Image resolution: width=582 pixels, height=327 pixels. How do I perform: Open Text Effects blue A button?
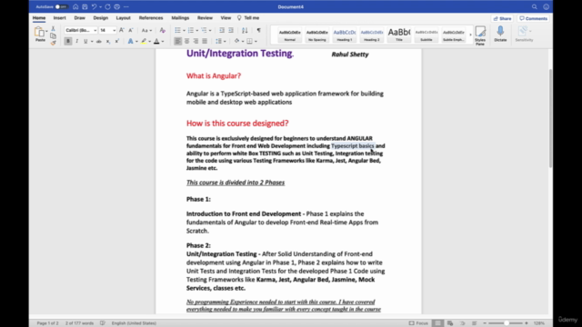(130, 41)
